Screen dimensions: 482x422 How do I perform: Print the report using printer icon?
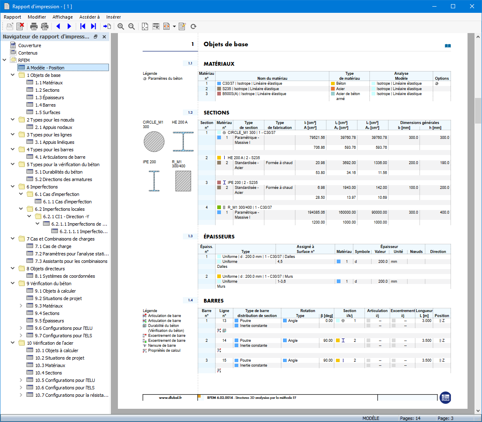point(34,26)
